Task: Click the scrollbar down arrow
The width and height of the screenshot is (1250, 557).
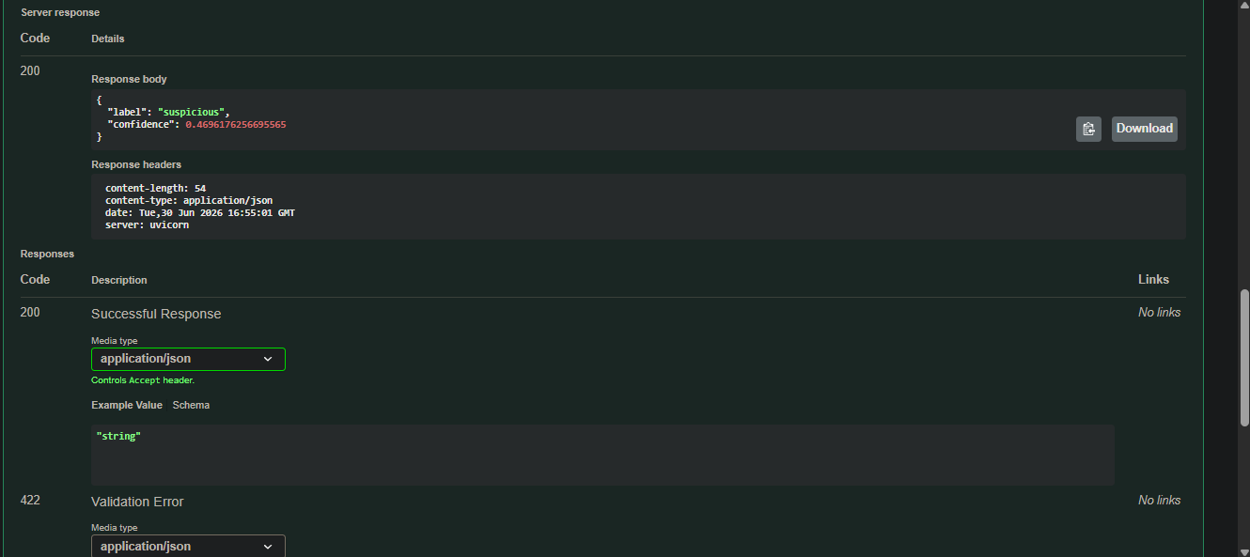Action: pos(1244,551)
